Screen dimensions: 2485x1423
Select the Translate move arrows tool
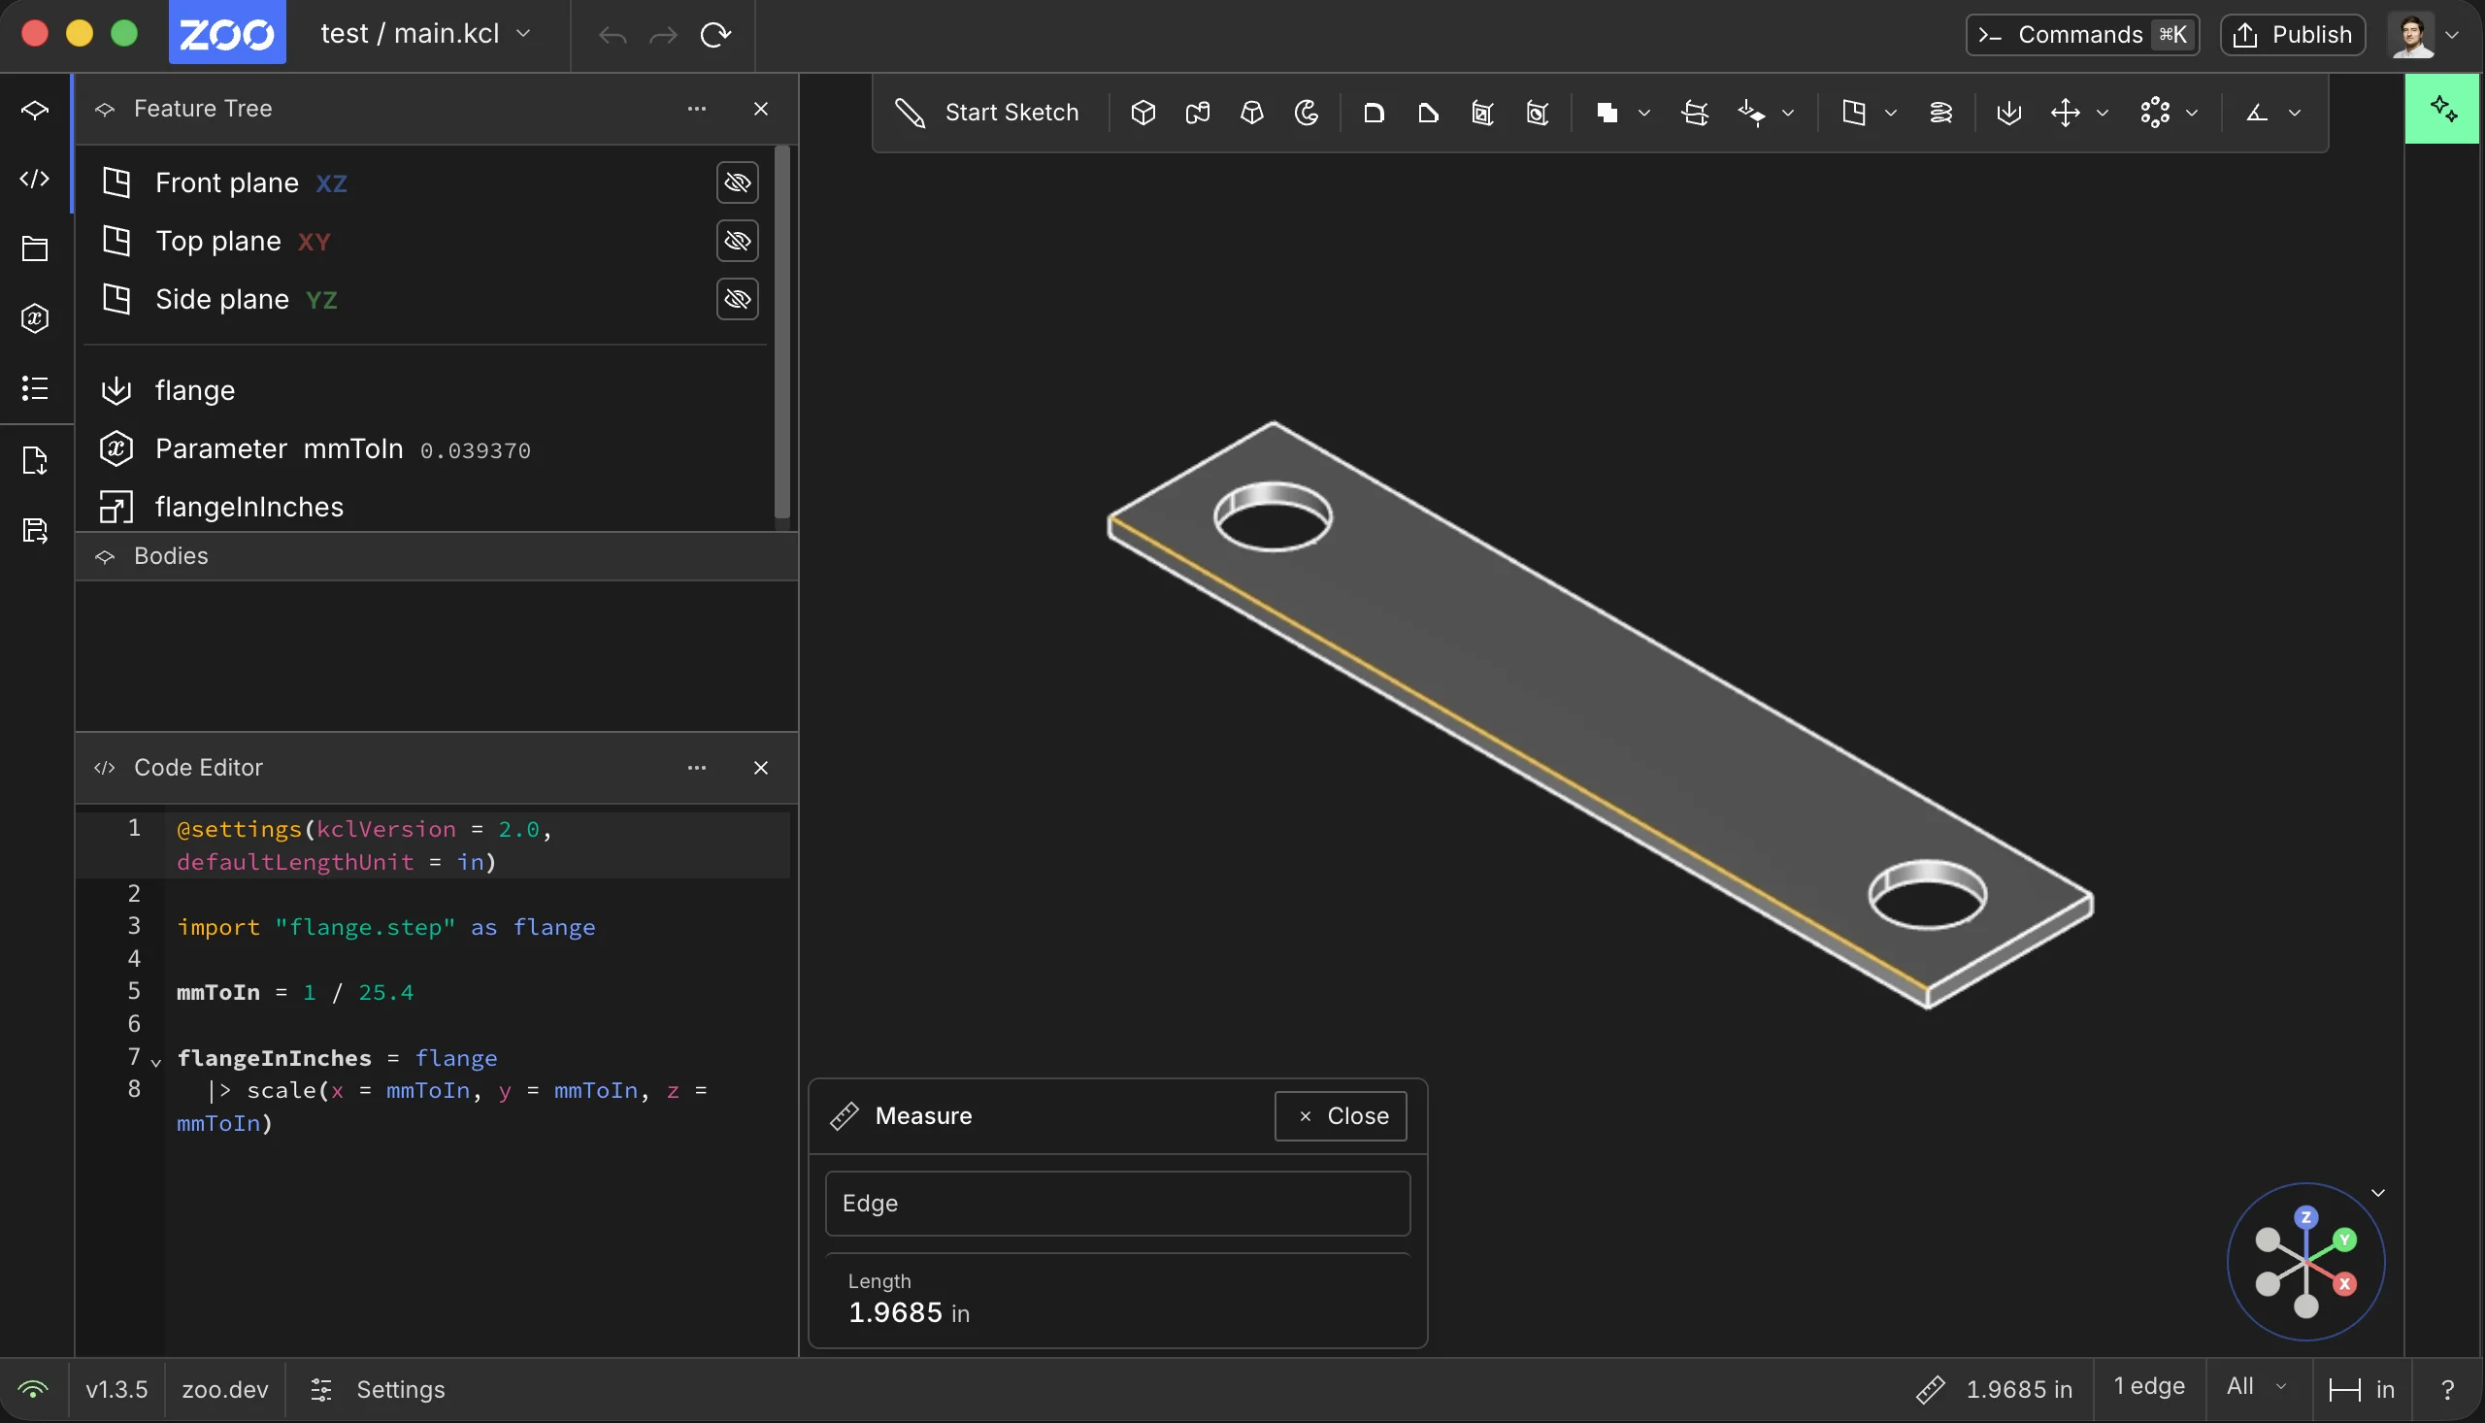2065,113
